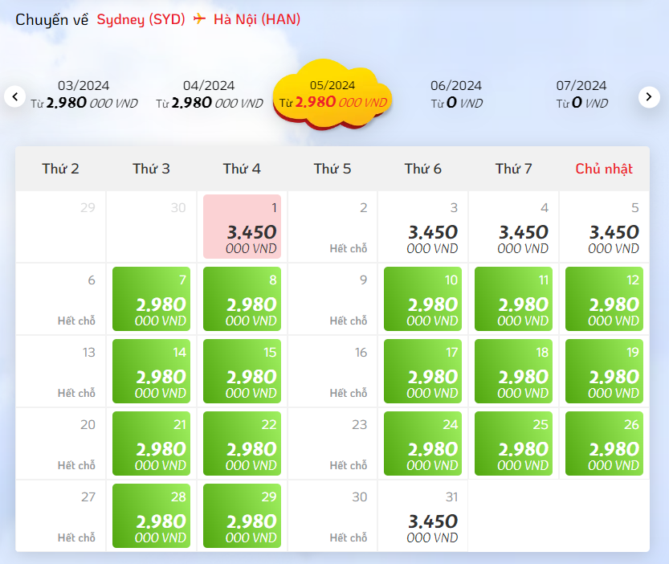
Task: Select the May 18 Saturday fare
Action: [514, 371]
